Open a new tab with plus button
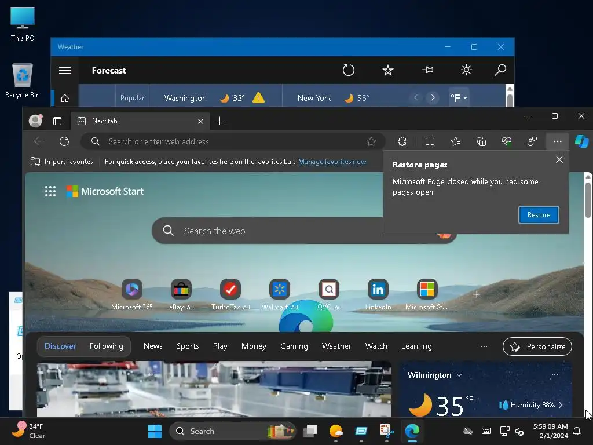This screenshot has height=445, width=593. coord(219,121)
